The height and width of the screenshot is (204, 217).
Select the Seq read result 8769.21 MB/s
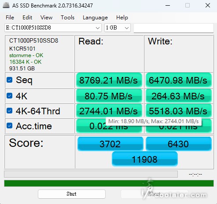point(109,80)
